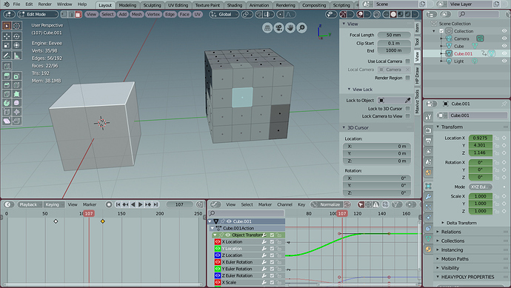Viewport: 511px width, 288px height.
Task: Open the Sculpting workspace tab
Action: click(x=153, y=5)
